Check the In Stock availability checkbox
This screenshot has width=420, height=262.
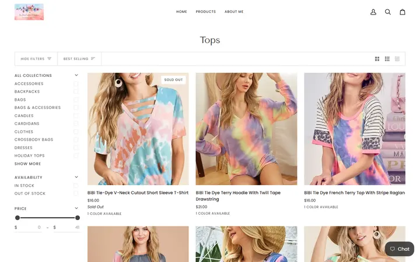(76, 185)
